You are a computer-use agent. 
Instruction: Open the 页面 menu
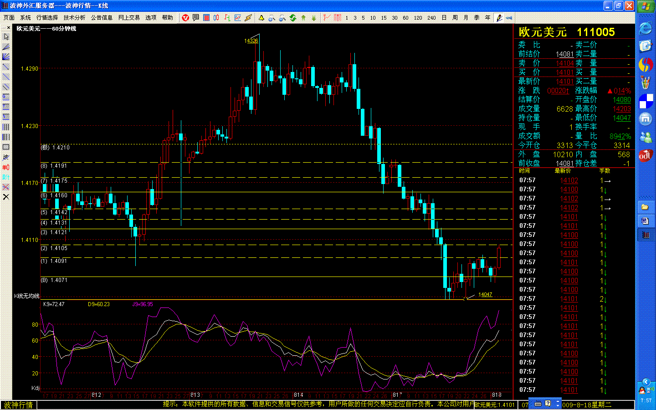click(x=9, y=18)
